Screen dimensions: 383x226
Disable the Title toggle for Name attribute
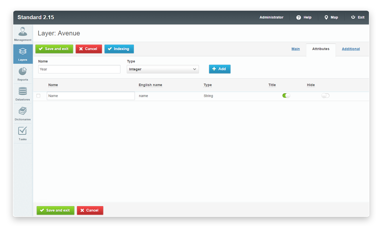(x=286, y=96)
